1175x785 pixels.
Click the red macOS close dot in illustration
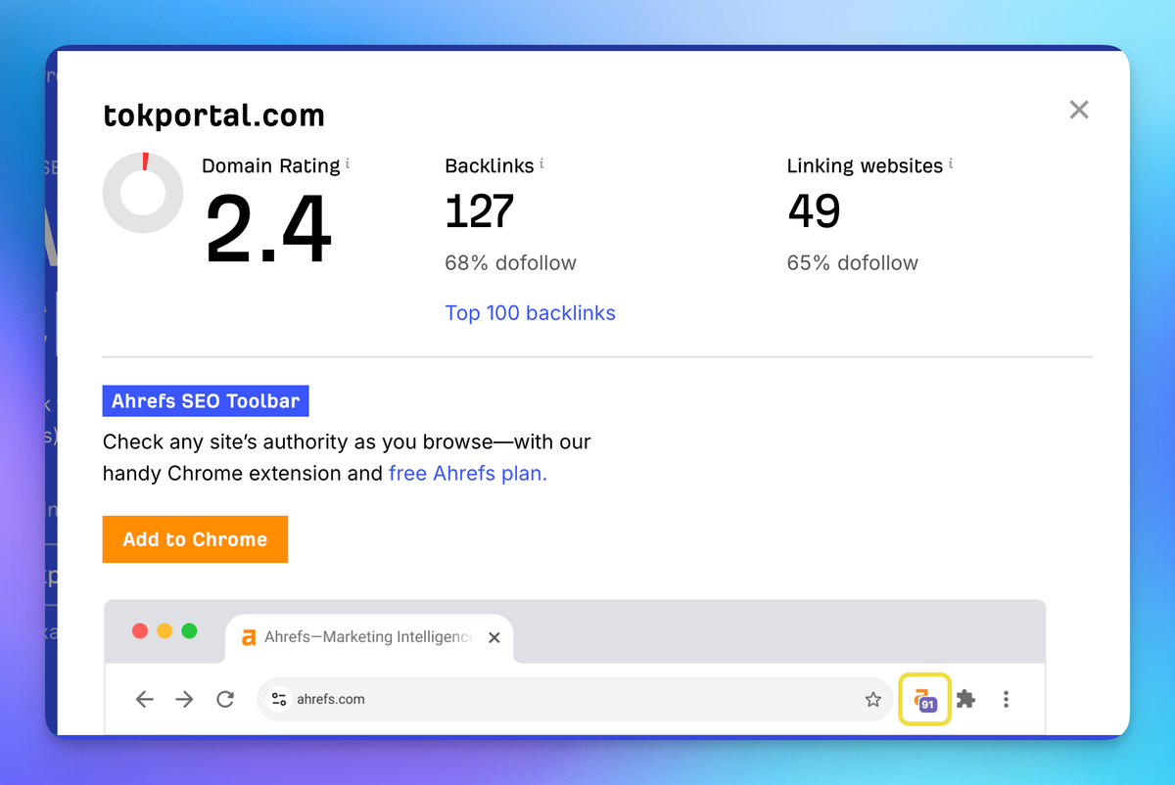pyautogui.click(x=140, y=630)
